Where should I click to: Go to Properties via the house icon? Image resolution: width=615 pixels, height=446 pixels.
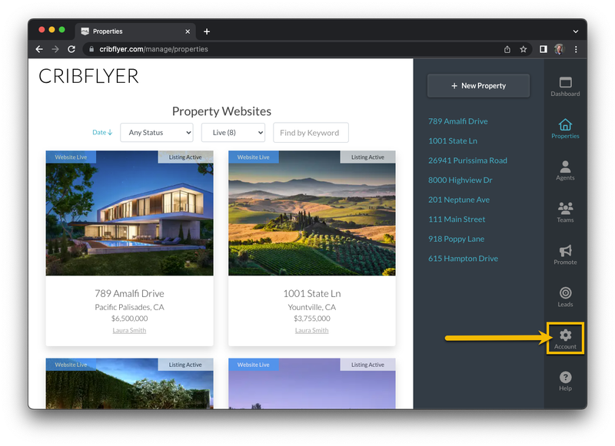coord(565,129)
